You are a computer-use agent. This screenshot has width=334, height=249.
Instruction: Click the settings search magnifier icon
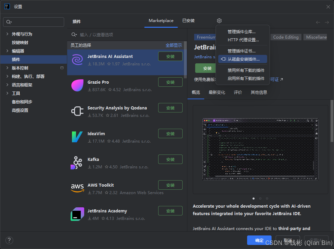[9, 22]
